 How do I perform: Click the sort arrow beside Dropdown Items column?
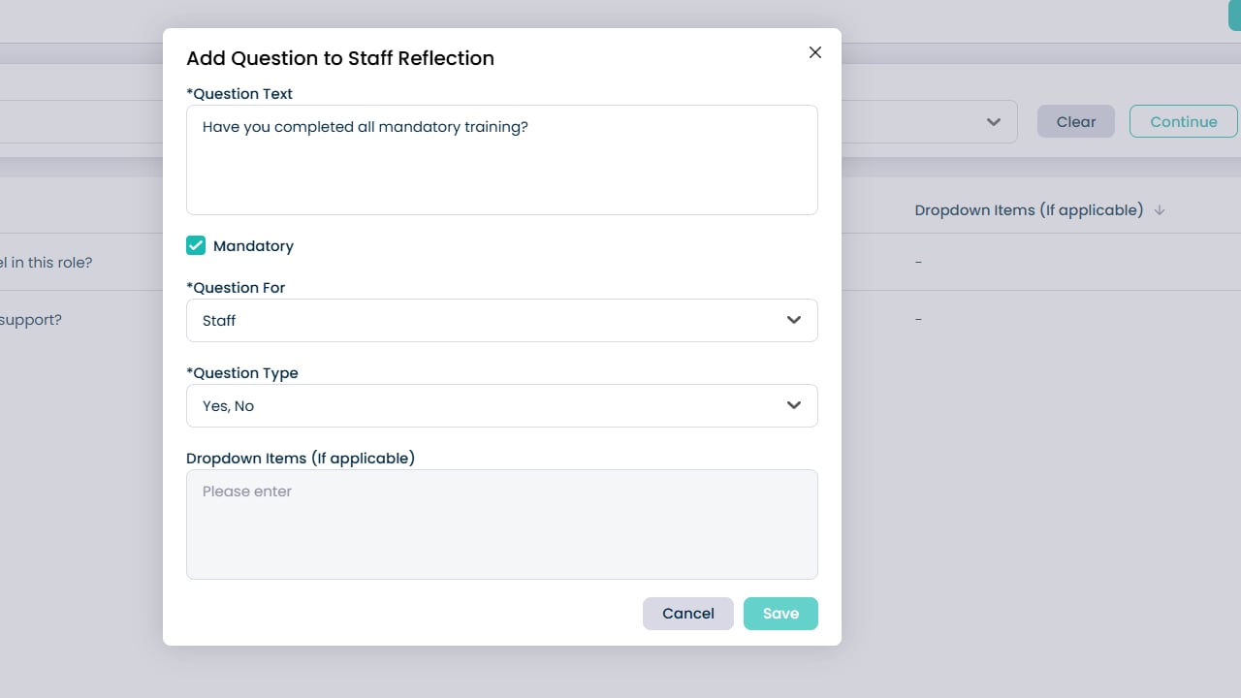click(1160, 210)
